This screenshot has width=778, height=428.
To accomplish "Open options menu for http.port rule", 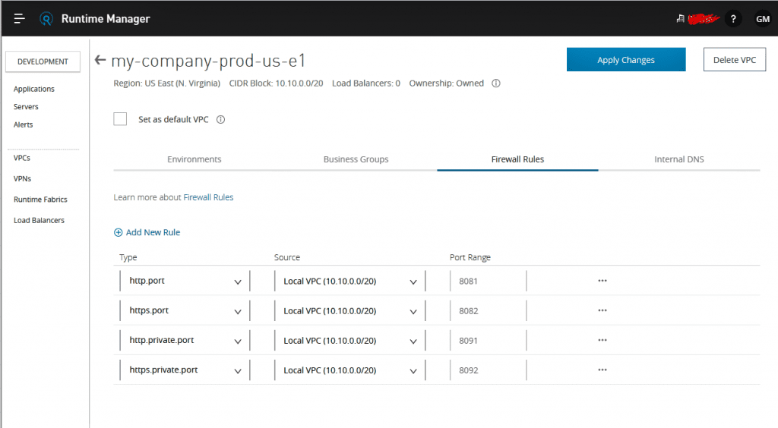I will (602, 280).
